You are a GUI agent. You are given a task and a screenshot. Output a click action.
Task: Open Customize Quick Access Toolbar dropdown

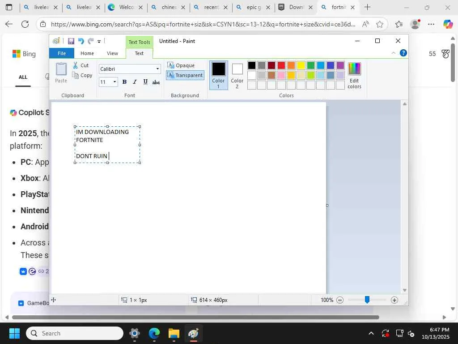pos(99,42)
